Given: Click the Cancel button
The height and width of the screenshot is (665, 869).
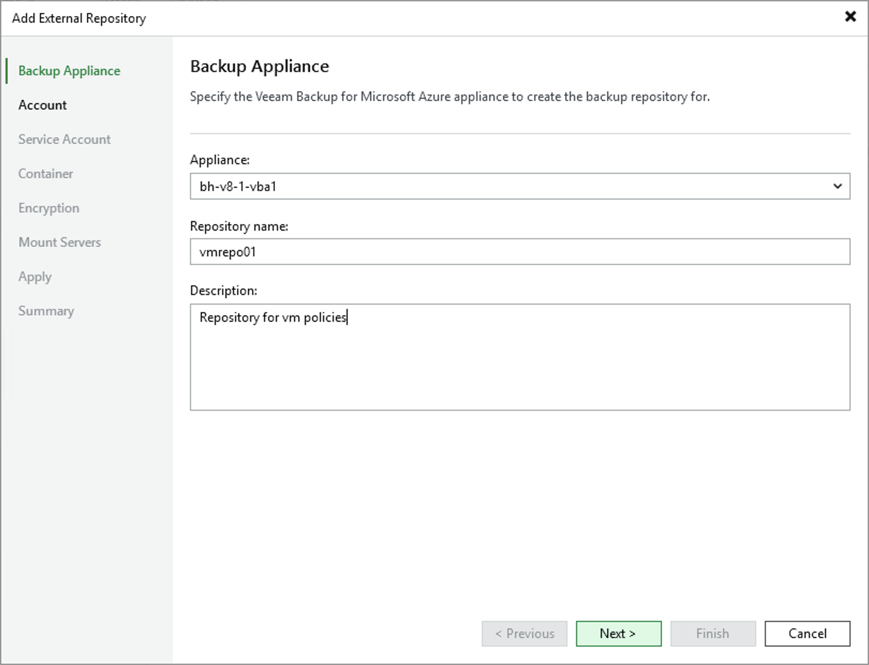Looking at the screenshot, I should click(x=807, y=633).
